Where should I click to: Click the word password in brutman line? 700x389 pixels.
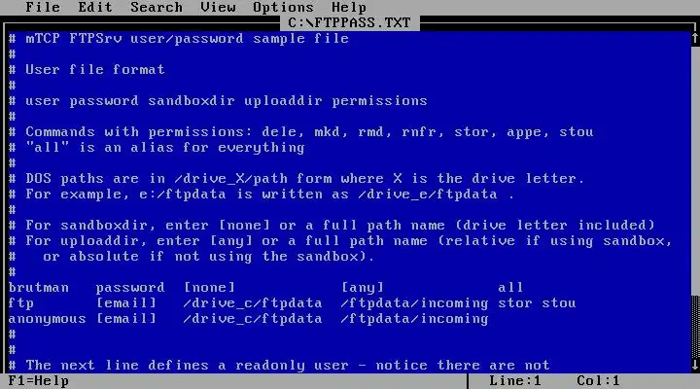(130, 288)
